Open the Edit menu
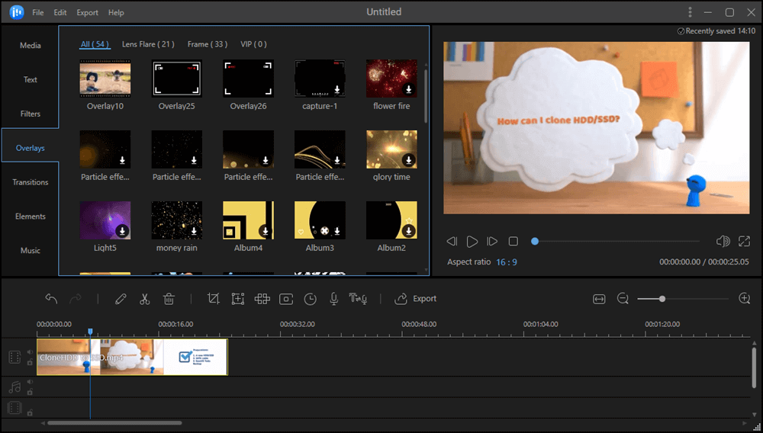 [60, 13]
